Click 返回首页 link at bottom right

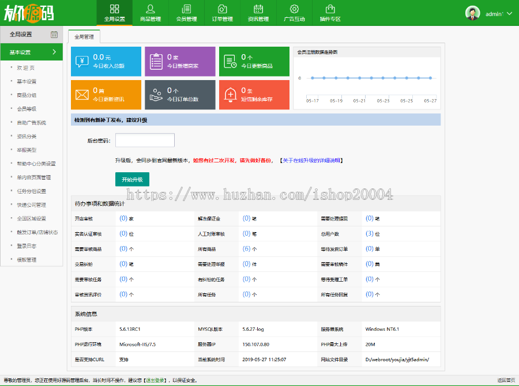click(x=506, y=380)
